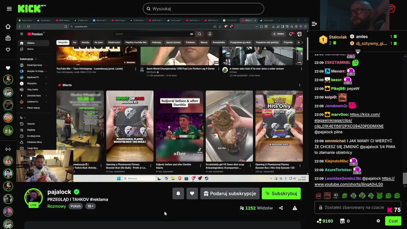Show more category chips with the right arrow
Screen dimensions: 407x229
[x=302, y=42]
